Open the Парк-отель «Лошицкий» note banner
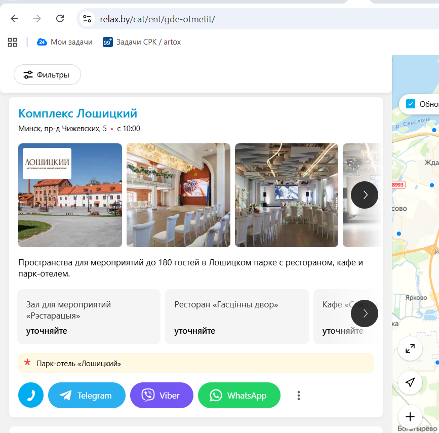Image resolution: width=439 pixels, height=433 pixels. 196,363
